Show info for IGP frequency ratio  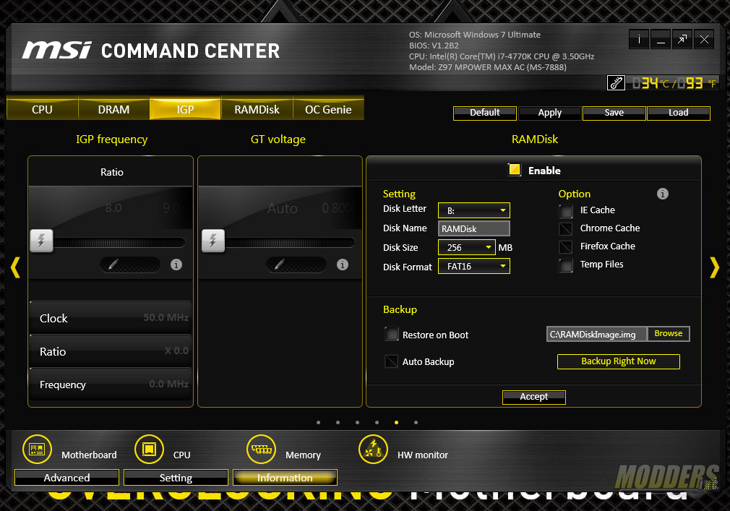pos(176,265)
